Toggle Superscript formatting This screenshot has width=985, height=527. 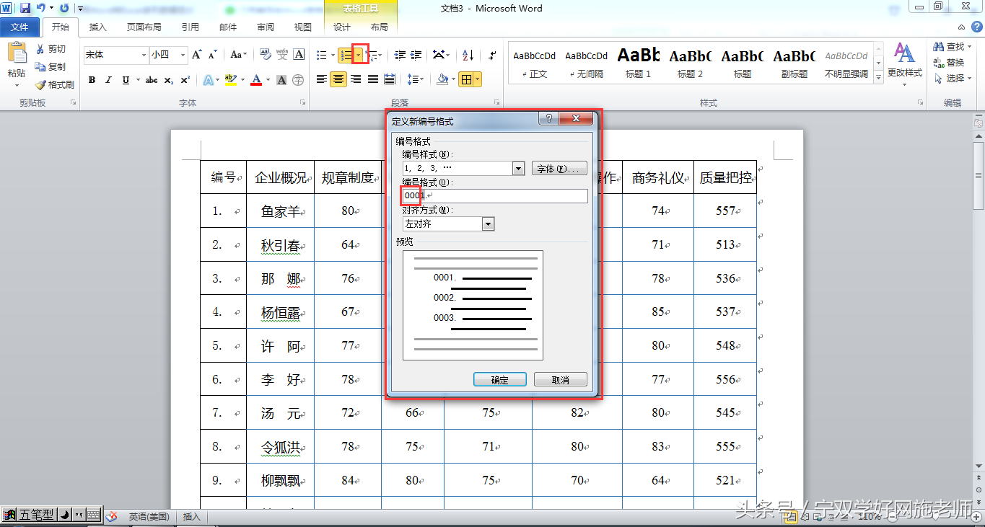click(x=185, y=80)
